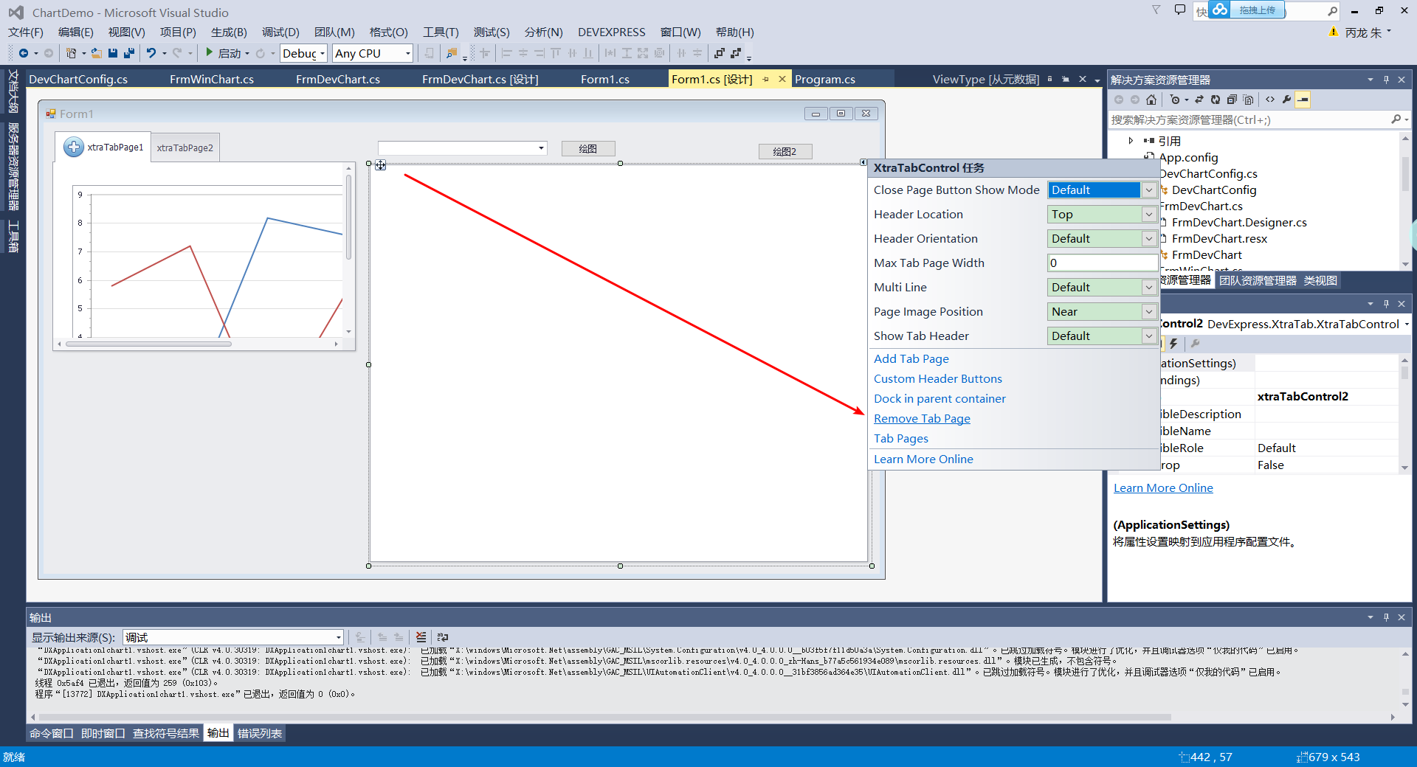Click the Save All toolbar icon
The image size is (1417, 767).
point(129,53)
